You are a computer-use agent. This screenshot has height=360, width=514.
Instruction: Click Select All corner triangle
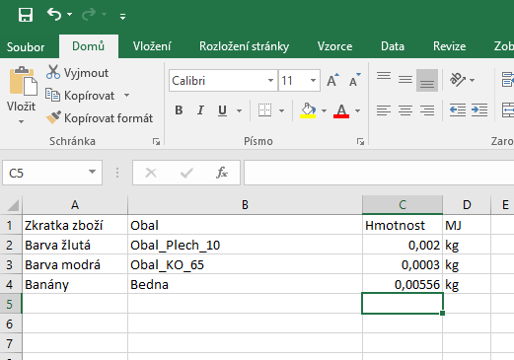[x=13, y=205]
